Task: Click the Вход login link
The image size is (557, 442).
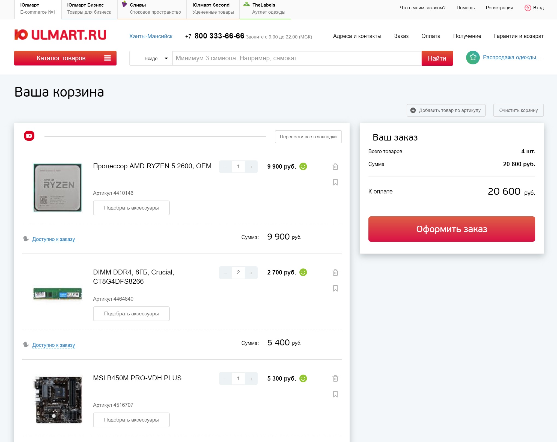Action: [538, 8]
